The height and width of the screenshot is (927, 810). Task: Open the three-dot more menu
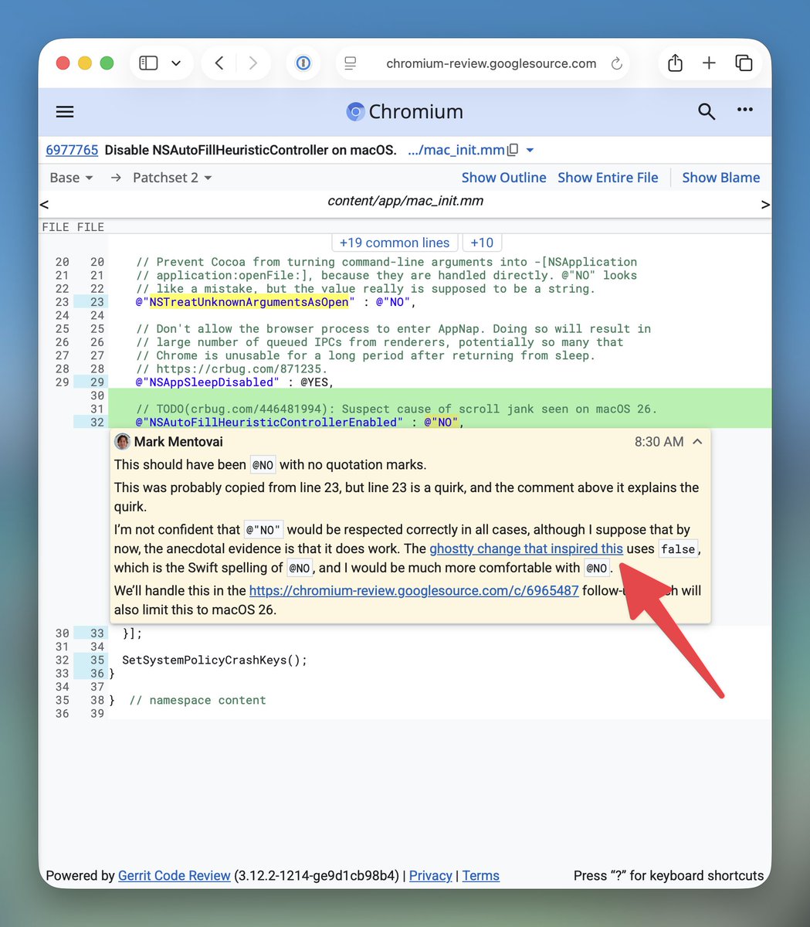coord(745,110)
